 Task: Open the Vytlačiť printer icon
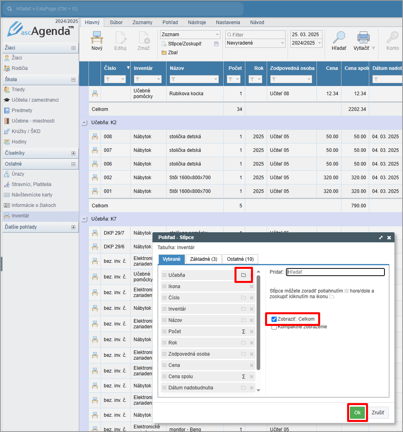click(363, 38)
